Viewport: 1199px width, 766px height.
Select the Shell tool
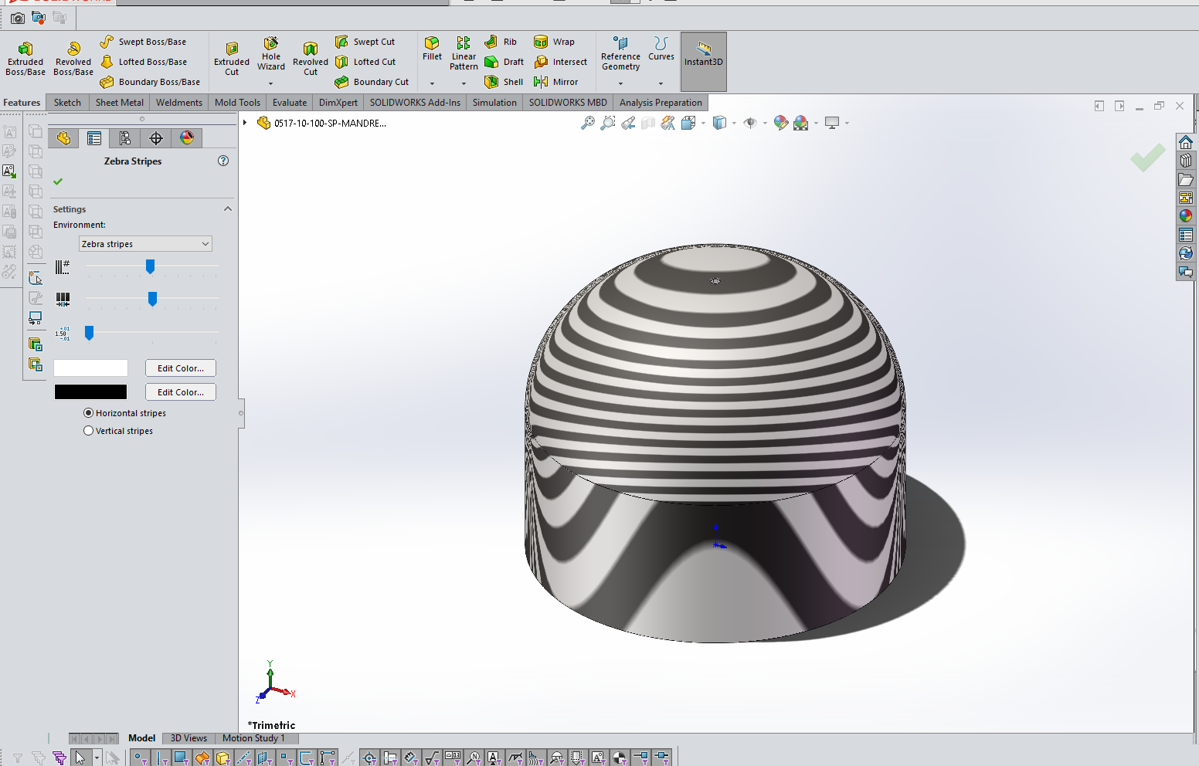503,81
